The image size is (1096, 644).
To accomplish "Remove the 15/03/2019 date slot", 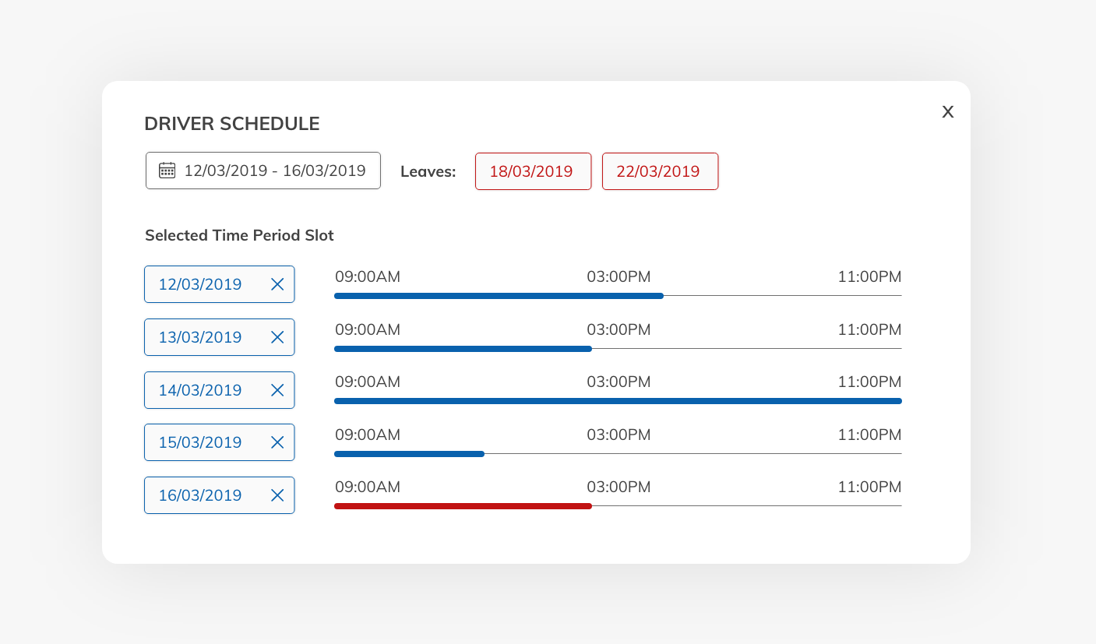I will coord(277,442).
